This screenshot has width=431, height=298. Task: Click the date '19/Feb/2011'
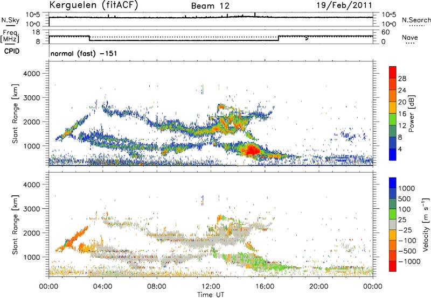pyautogui.click(x=344, y=5)
